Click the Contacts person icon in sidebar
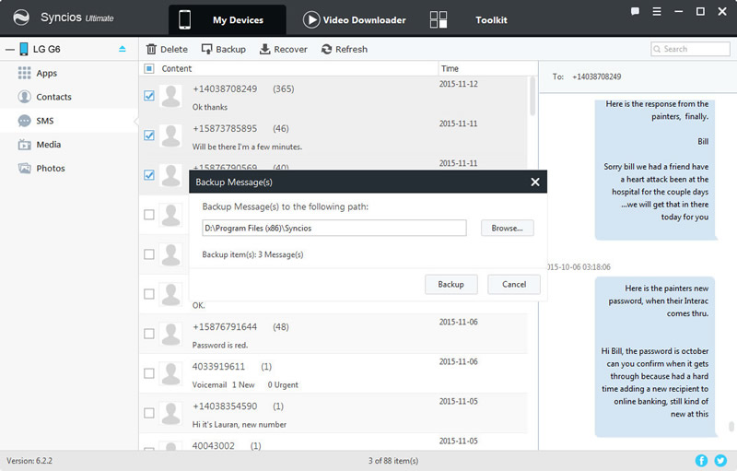Viewport: 737px width, 471px height. (25, 97)
